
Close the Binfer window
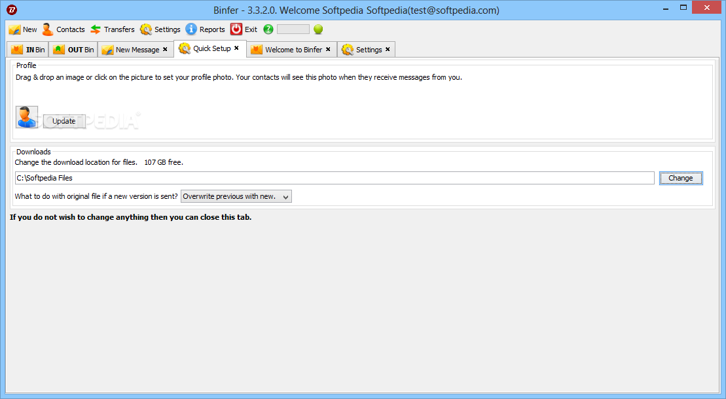tap(706, 7)
